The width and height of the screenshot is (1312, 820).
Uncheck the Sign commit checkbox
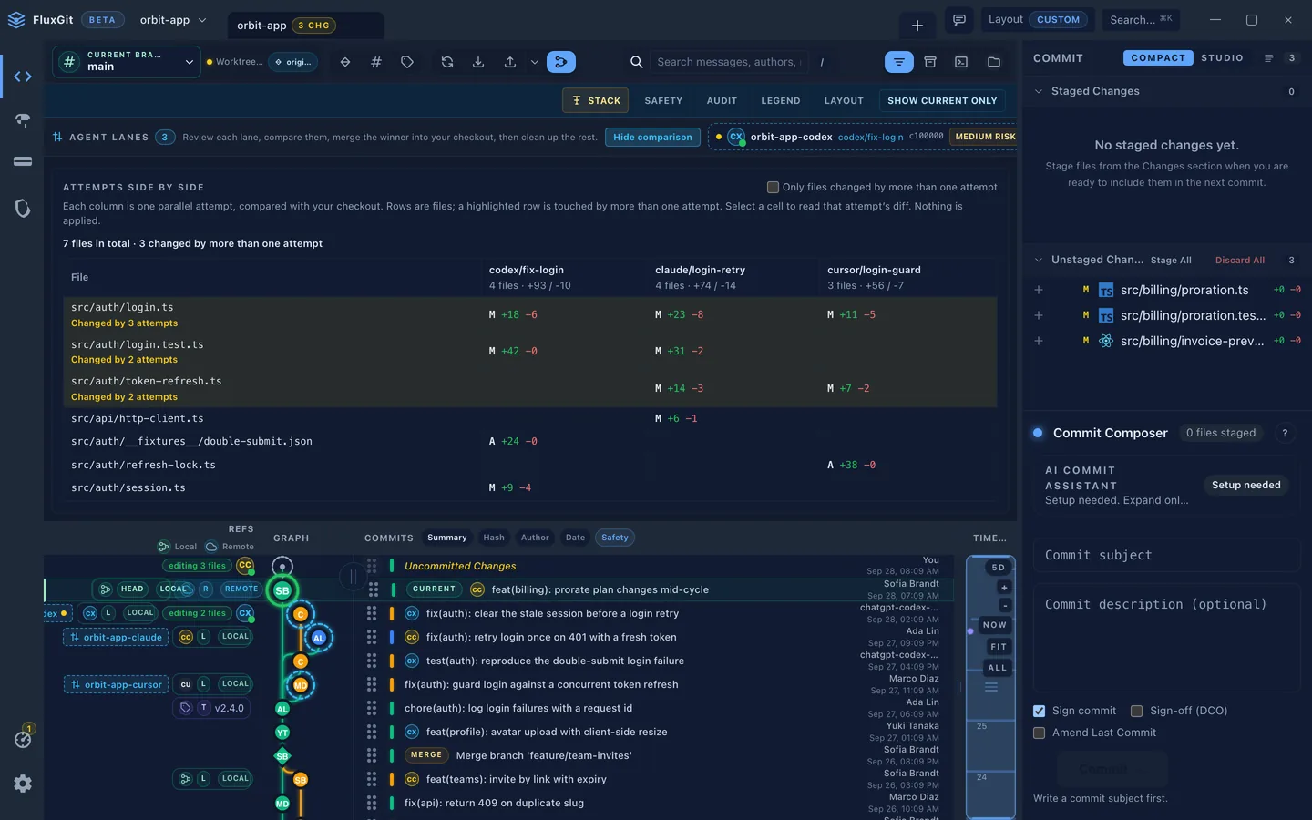point(1039,711)
